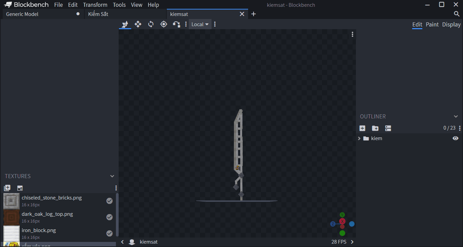463x247 pixels.
Task: Select the iron_block.png texture thumbnail
Action: [x=12, y=233]
